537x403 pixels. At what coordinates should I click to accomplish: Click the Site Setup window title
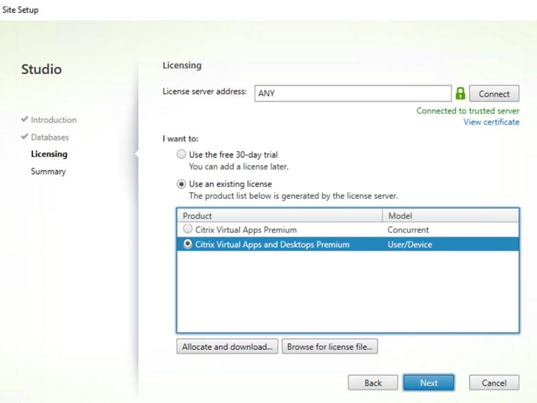(x=20, y=10)
